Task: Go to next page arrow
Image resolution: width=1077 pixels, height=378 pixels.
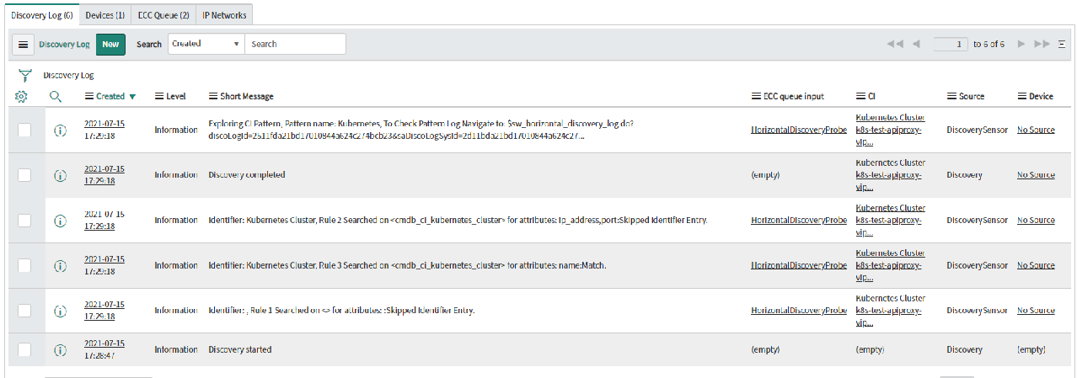Action: pyautogui.click(x=1021, y=44)
